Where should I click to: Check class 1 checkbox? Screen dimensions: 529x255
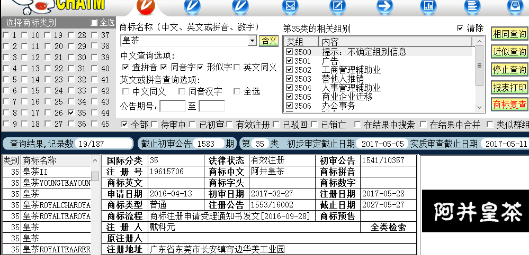[6, 35]
